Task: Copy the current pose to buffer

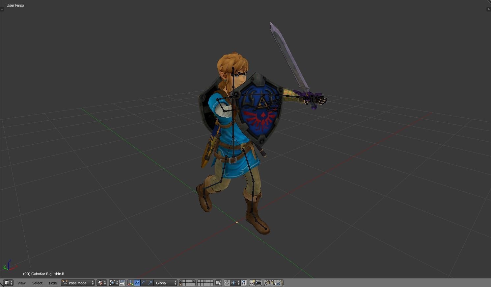Action: pyautogui.click(x=267, y=283)
